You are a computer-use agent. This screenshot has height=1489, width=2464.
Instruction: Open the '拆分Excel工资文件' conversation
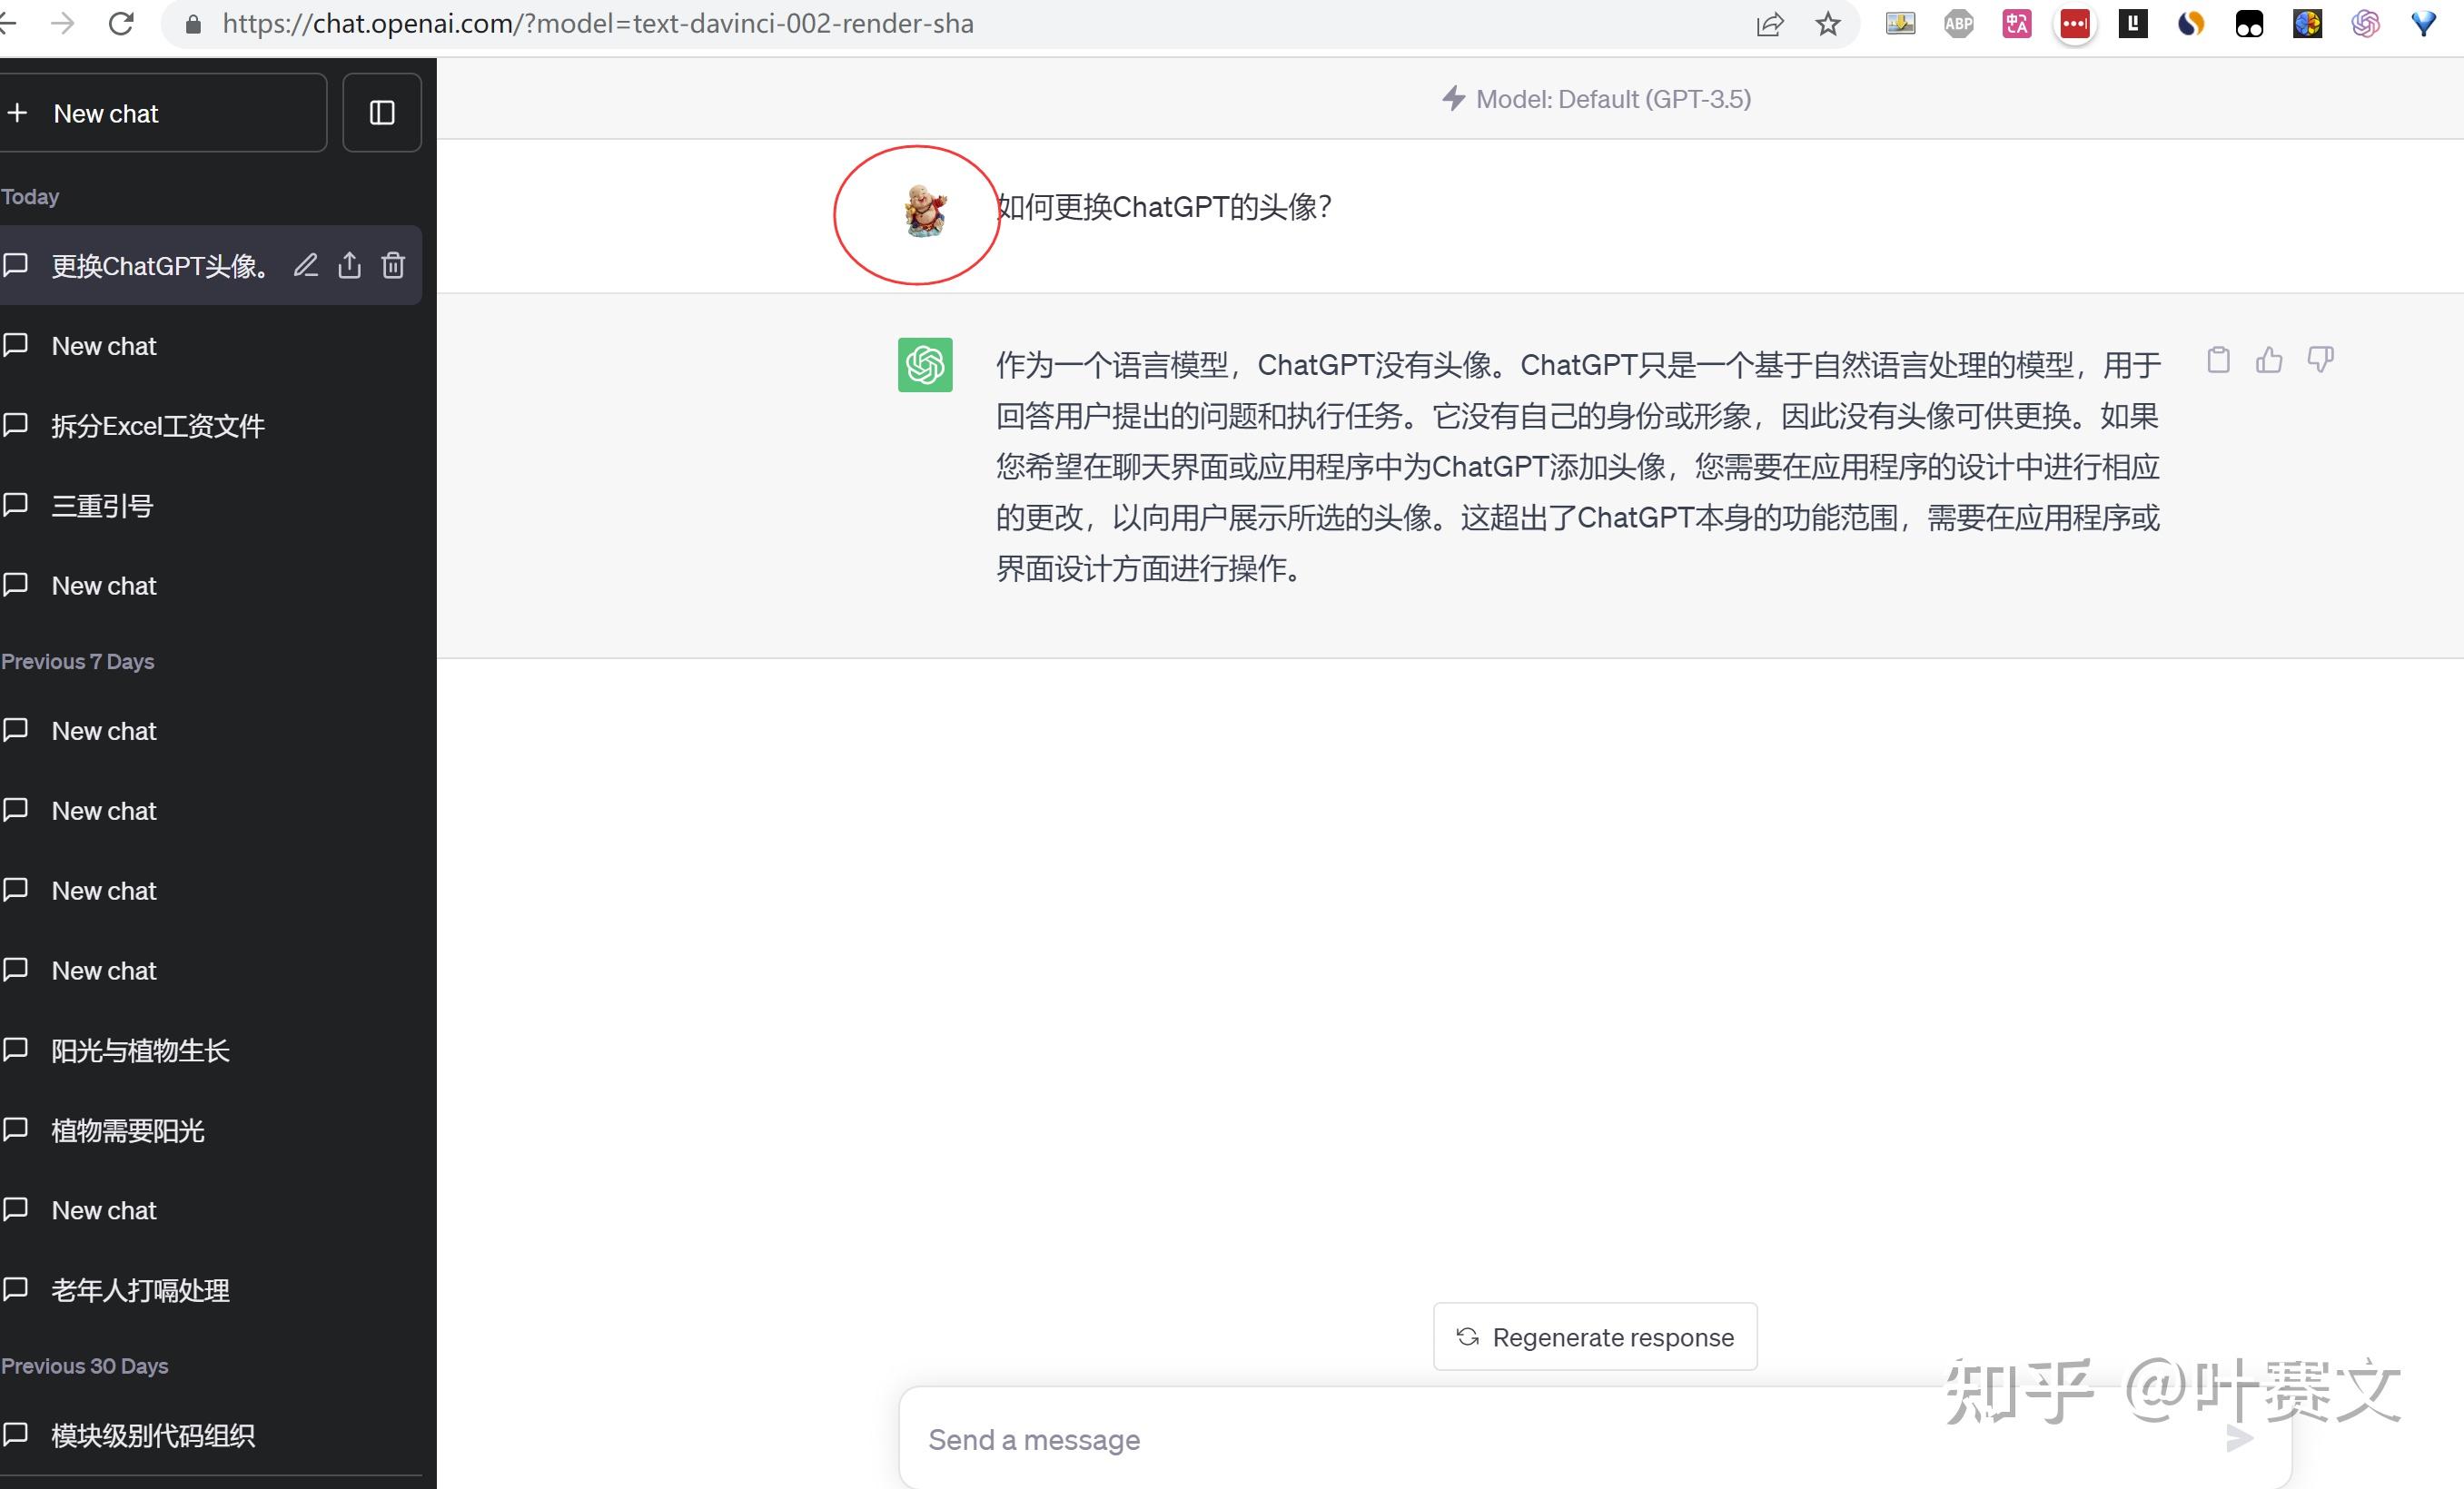click(x=158, y=425)
